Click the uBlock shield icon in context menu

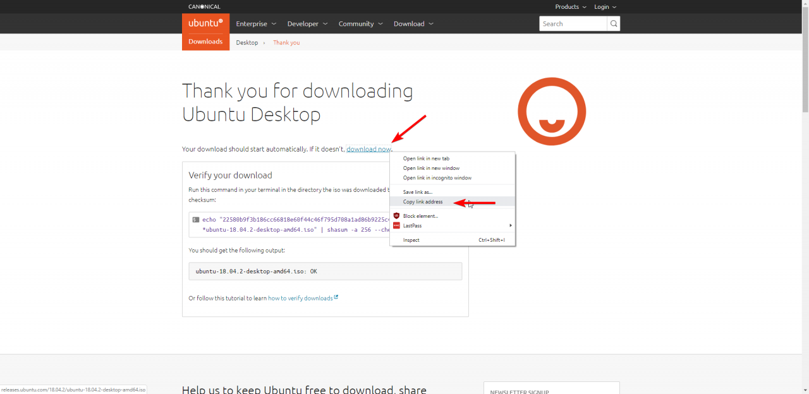coord(396,216)
